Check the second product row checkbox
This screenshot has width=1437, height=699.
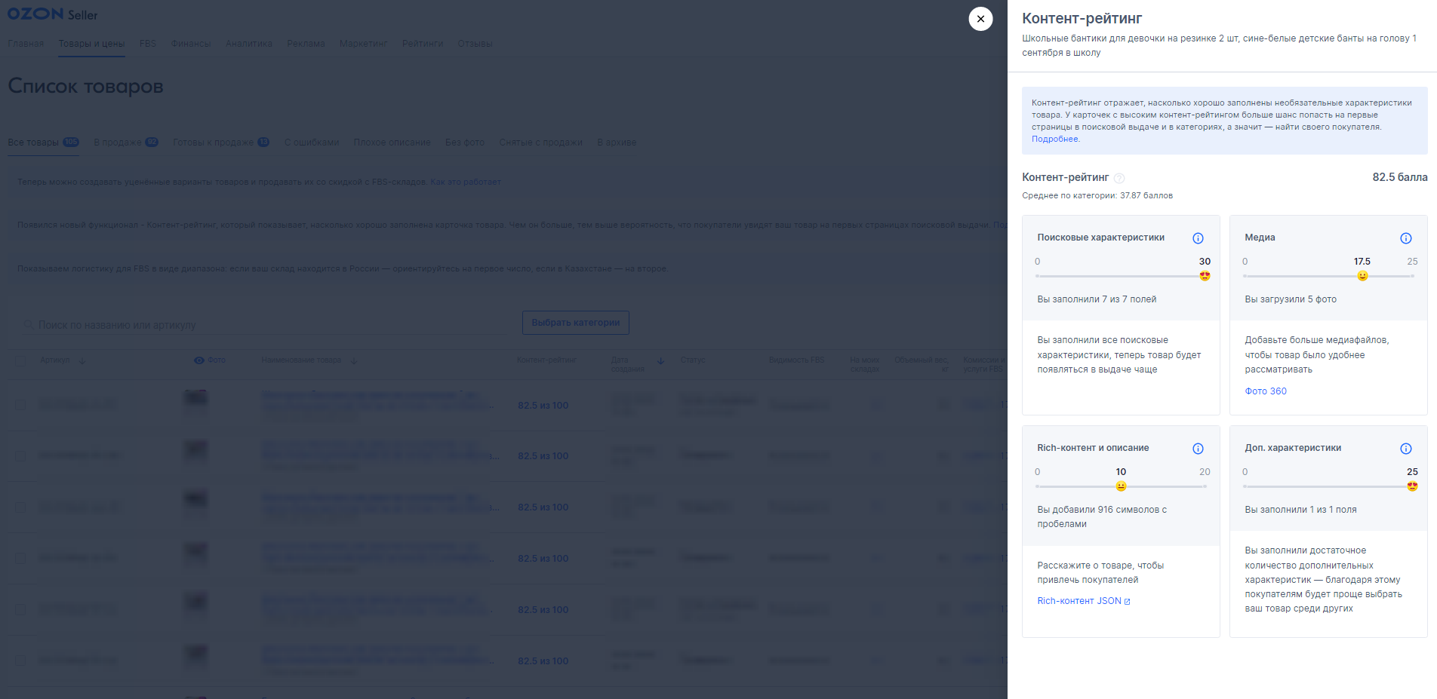coord(20,456)
